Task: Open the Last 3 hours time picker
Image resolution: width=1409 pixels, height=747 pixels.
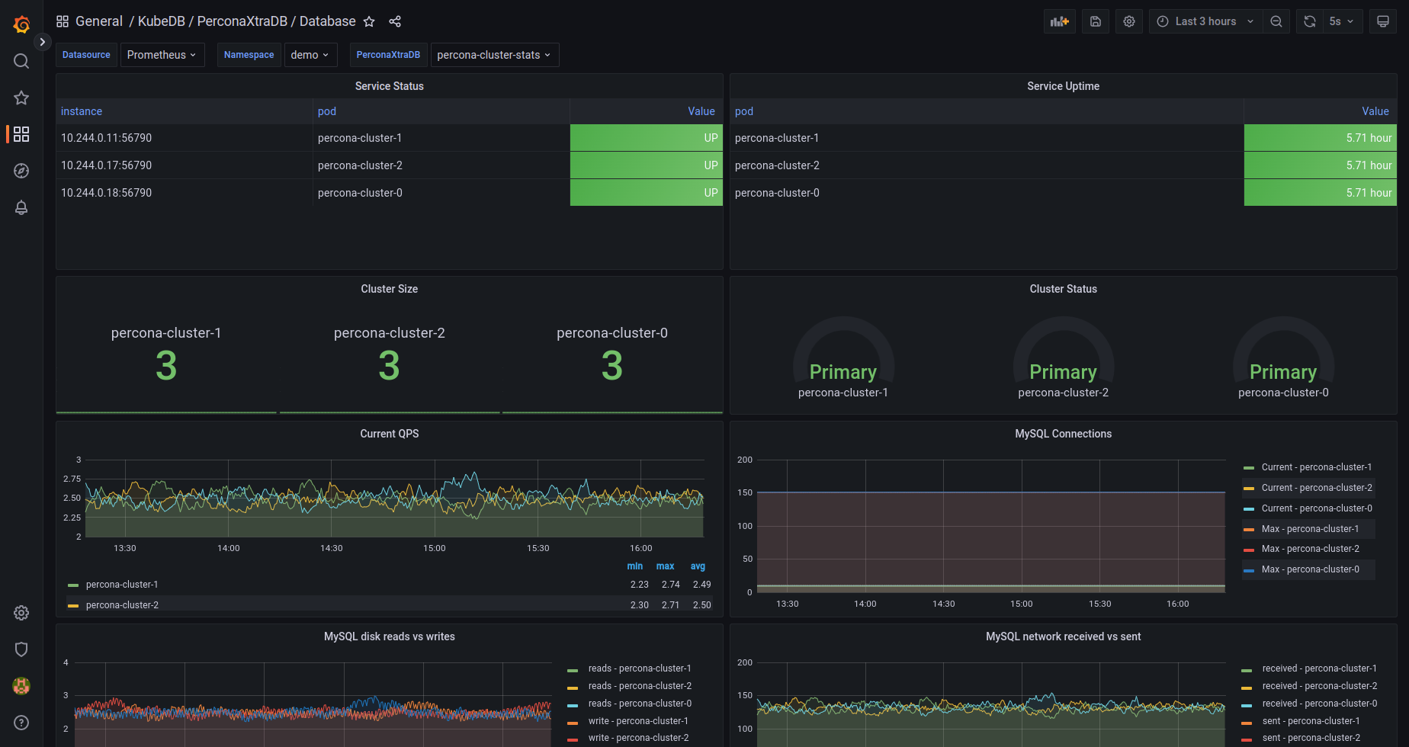Action: [x=1203, y=21]
